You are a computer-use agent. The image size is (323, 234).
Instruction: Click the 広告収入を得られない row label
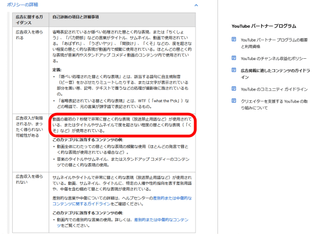click(29, 179)
